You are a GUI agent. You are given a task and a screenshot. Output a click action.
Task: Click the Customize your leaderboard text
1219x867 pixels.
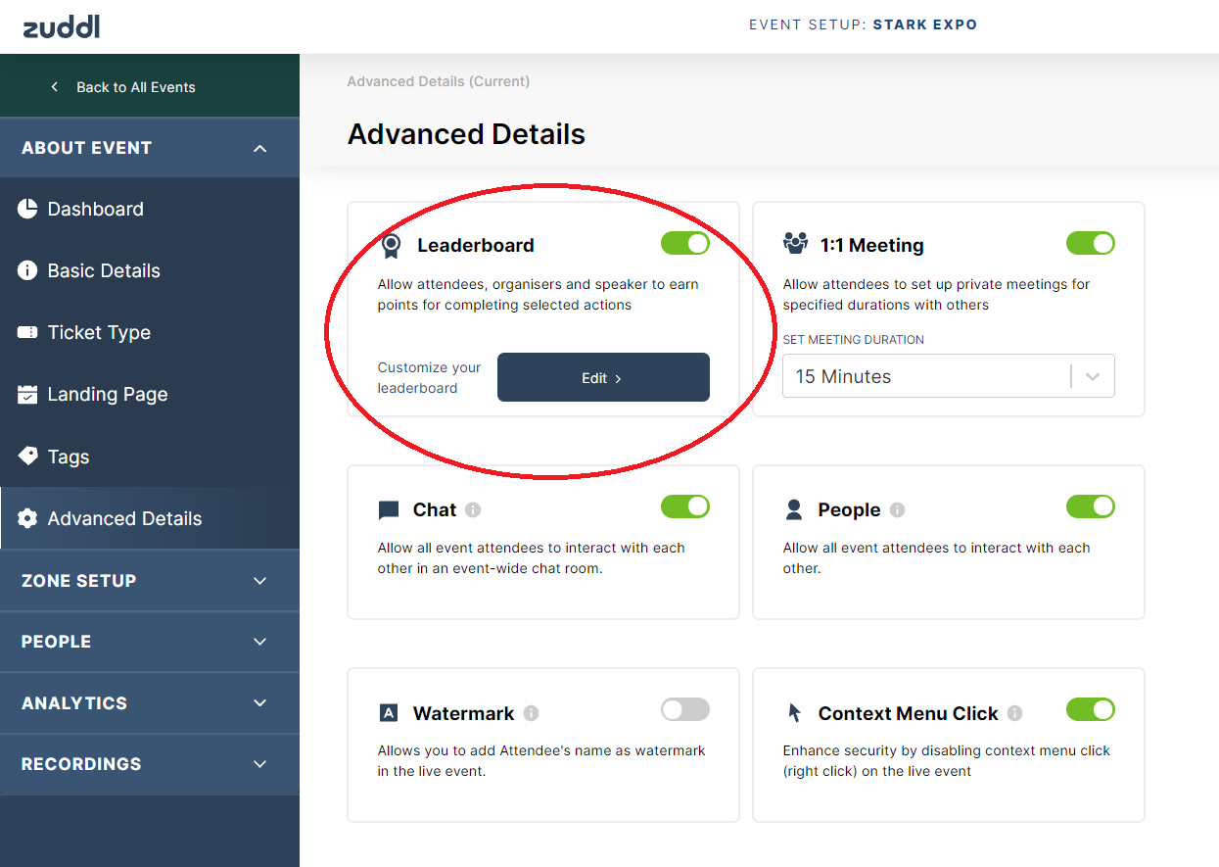(430, 377)
